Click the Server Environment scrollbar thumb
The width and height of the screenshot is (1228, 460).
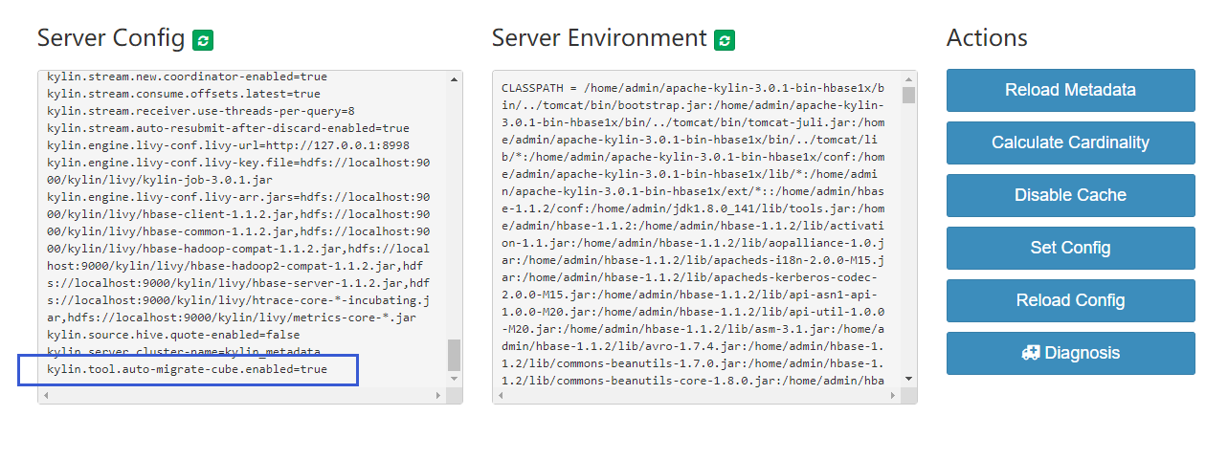click(908, 96)
